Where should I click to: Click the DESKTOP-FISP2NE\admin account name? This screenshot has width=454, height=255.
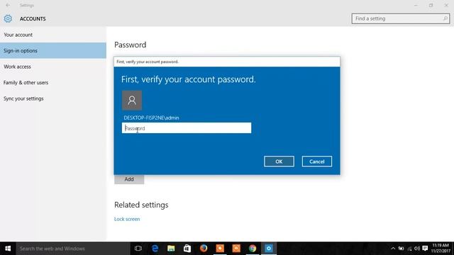pos(151,118)
